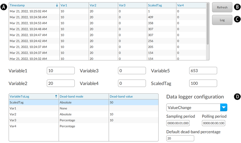Edit the Sampling period field
The image size is (241, 143).
pos(178,123)
